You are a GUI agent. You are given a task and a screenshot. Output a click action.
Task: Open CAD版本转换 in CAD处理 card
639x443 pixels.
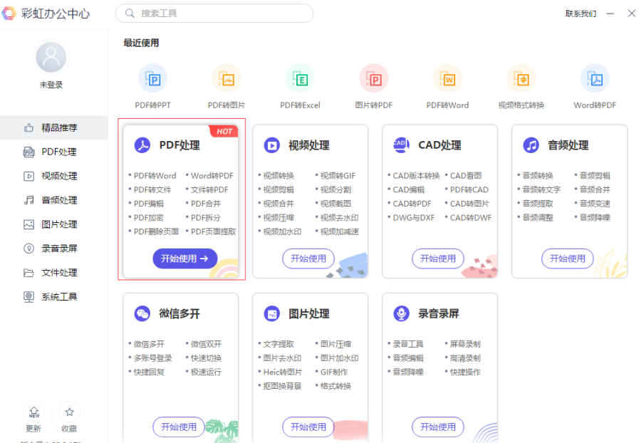[416, 176]
